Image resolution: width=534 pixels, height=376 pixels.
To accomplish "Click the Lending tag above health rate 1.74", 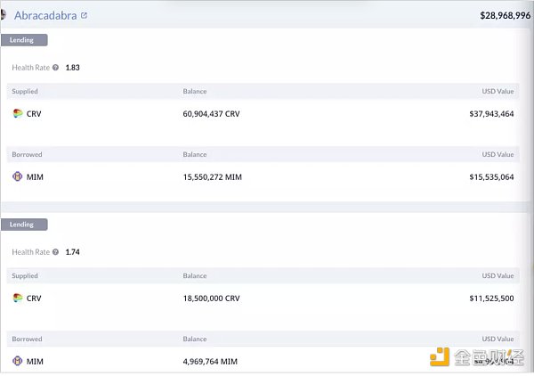I will point(24,225).
